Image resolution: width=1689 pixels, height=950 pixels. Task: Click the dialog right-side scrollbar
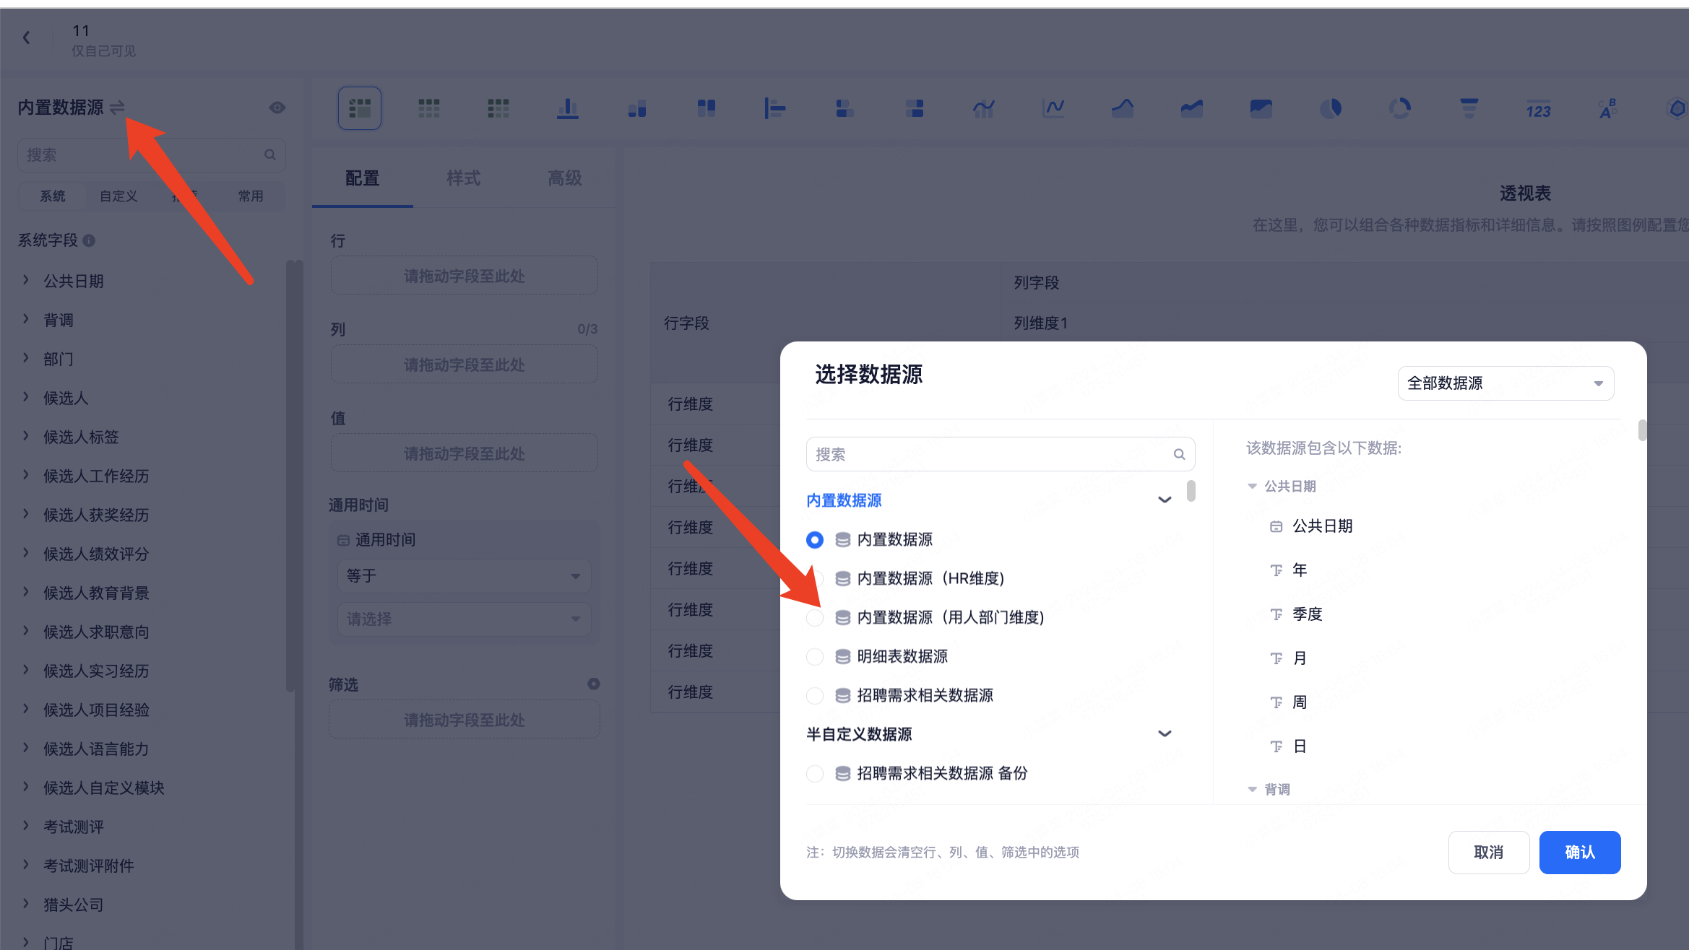(x=1642, y=431)
